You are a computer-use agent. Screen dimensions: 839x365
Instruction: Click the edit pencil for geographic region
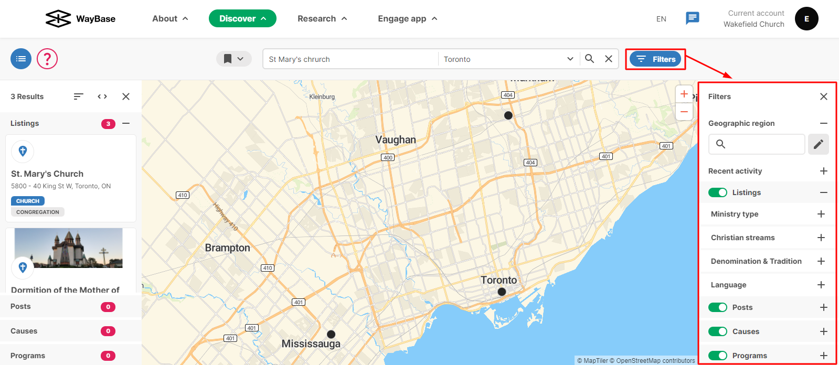pyautogui.click(x=819, y=144)
